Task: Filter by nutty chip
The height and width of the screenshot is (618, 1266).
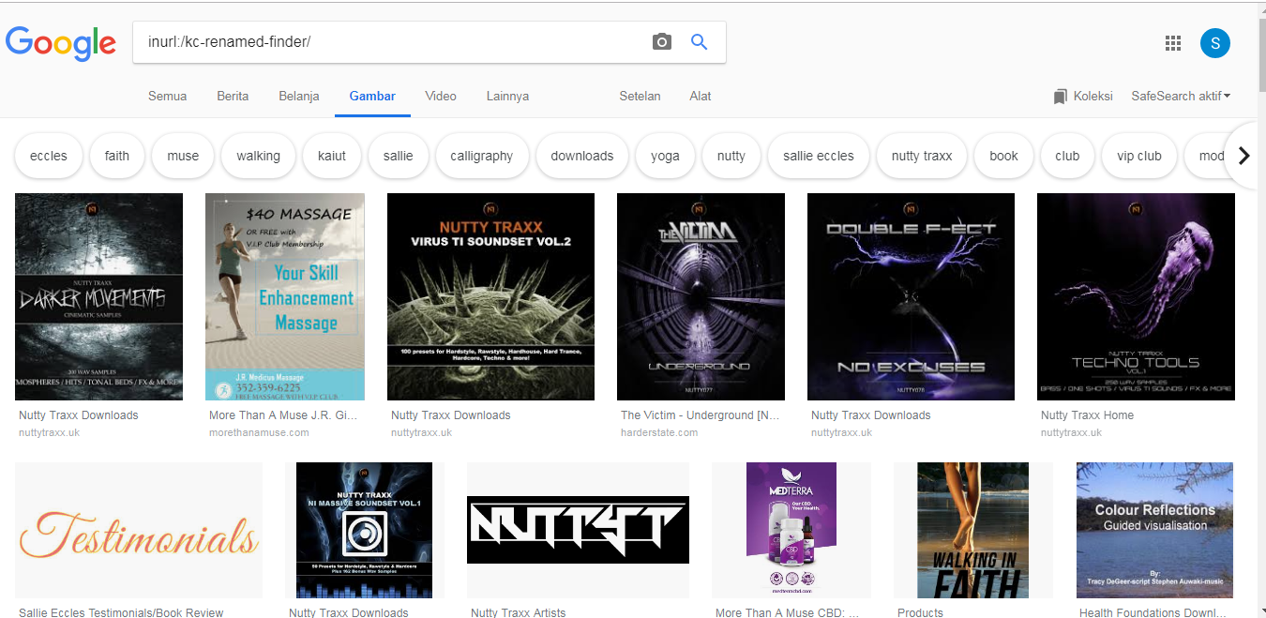Action: tap(731, 156)
